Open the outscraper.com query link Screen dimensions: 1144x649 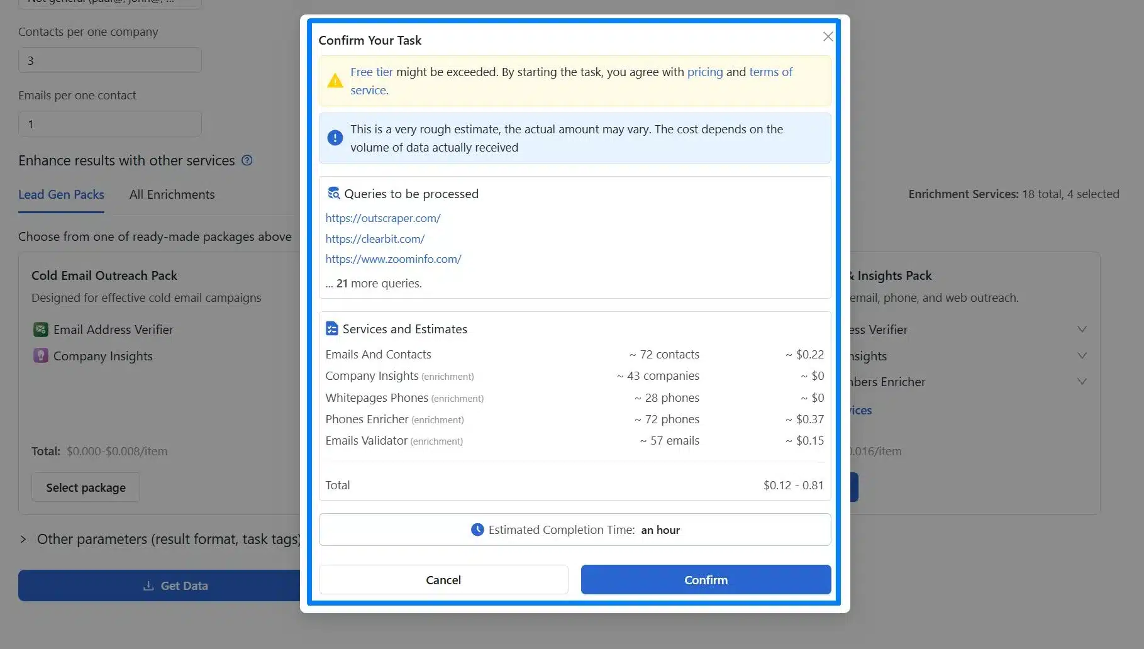click(382, 218)
